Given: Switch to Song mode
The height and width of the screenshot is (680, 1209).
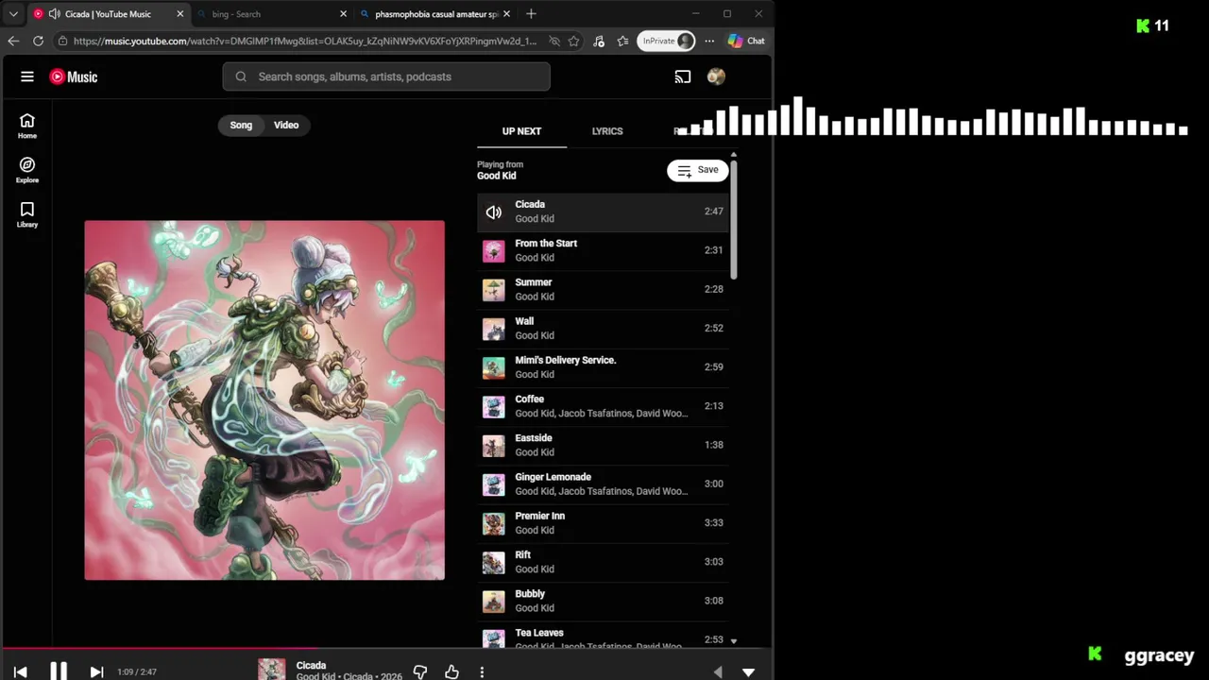Looking at the screenshot, I should click(x=241, y=125).
